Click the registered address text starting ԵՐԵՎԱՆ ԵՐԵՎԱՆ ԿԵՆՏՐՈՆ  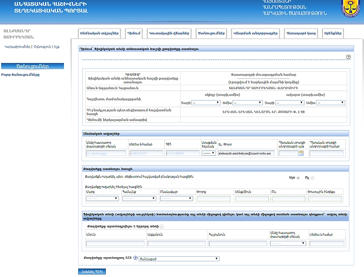coord(263,112)
